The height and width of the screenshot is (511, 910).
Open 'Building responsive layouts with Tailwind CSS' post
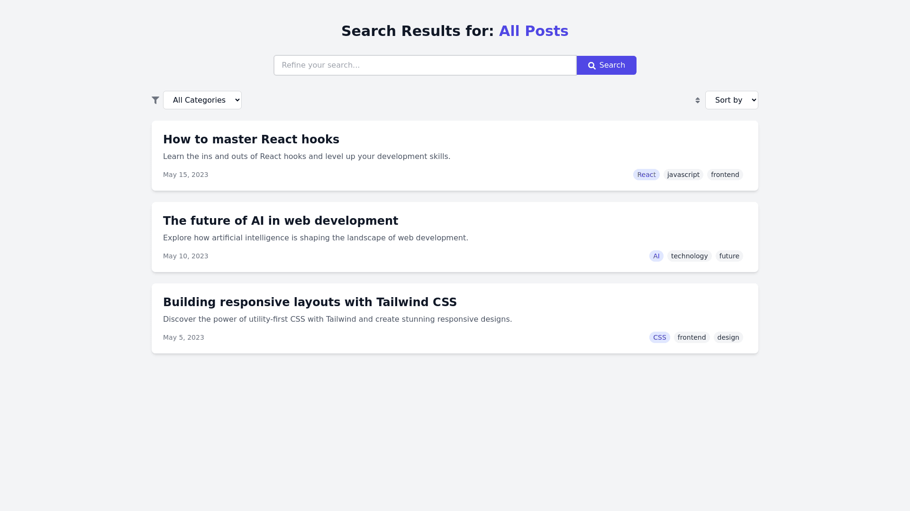tap(310, 302)
